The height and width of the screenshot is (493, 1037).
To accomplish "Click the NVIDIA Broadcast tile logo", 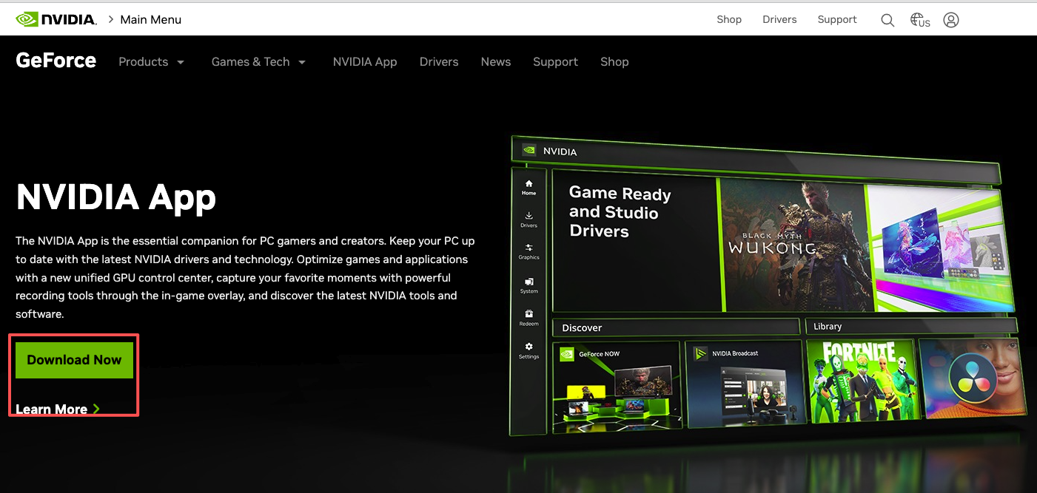I will pos(700,353).
